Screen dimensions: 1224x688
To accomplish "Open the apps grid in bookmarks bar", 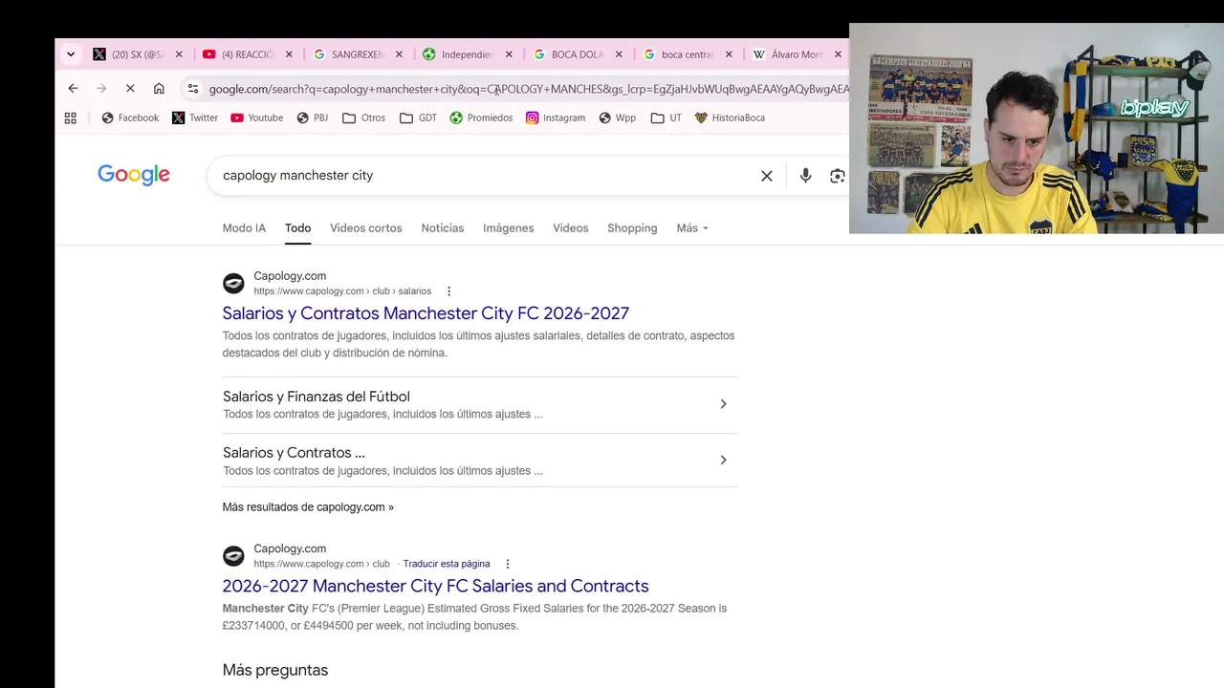I will point(70,118).
